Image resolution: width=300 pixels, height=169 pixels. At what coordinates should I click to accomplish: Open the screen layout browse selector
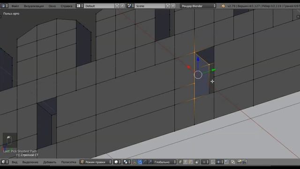(80, 6)
